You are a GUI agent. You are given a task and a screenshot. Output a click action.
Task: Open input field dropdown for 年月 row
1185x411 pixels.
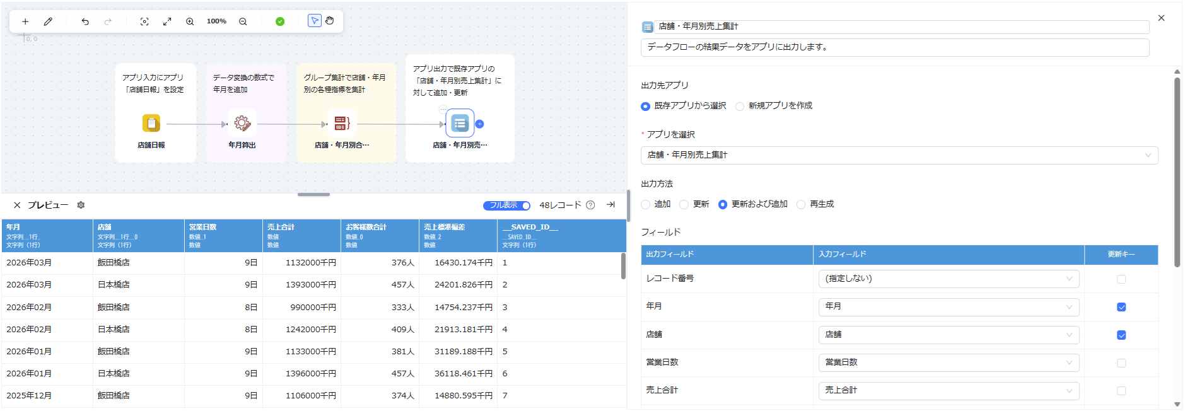(949, 306)
